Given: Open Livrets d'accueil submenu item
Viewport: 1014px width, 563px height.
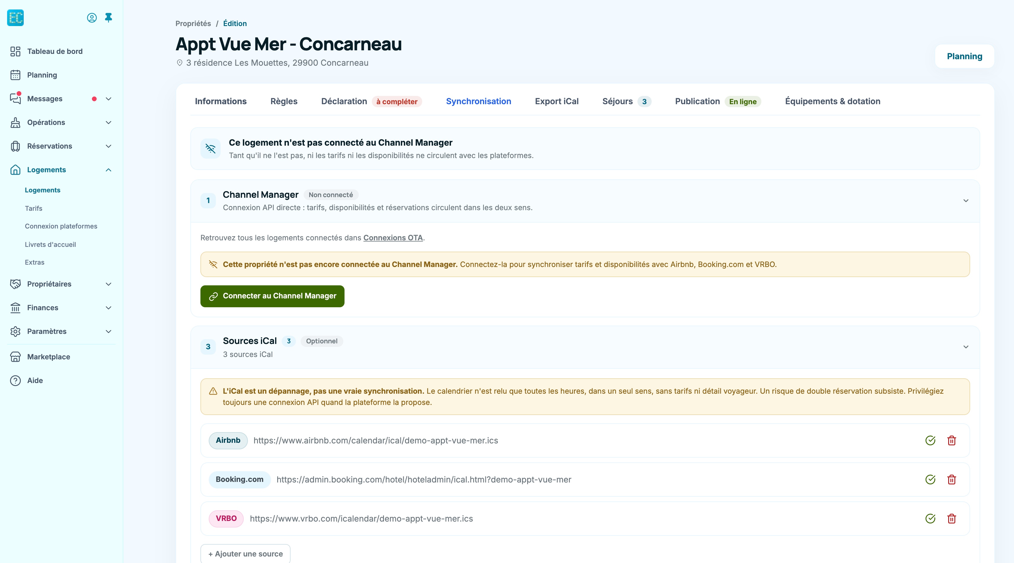Looking at the screenshot, I should (x=50, y=244).
